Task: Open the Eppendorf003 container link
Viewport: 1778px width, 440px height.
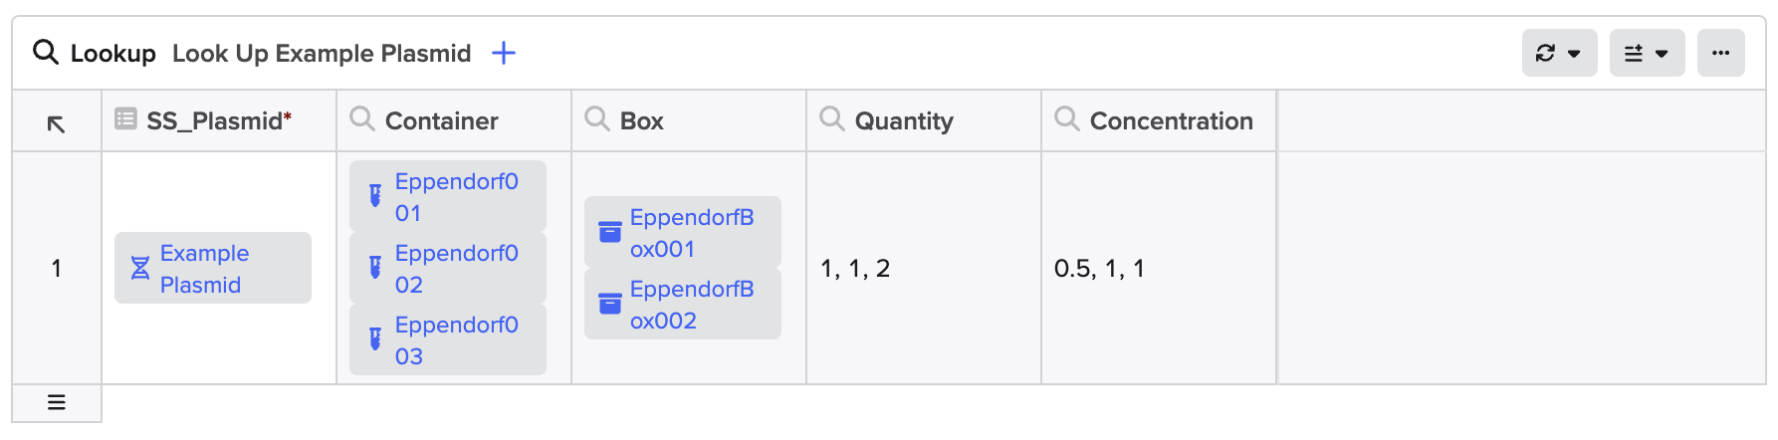Action: tap(456, 340)
